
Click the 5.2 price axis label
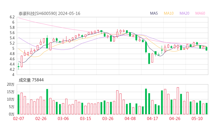coord(12,43)
